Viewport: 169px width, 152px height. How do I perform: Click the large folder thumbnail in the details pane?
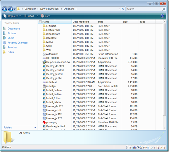pyautogui.click(x=9, y=137)
